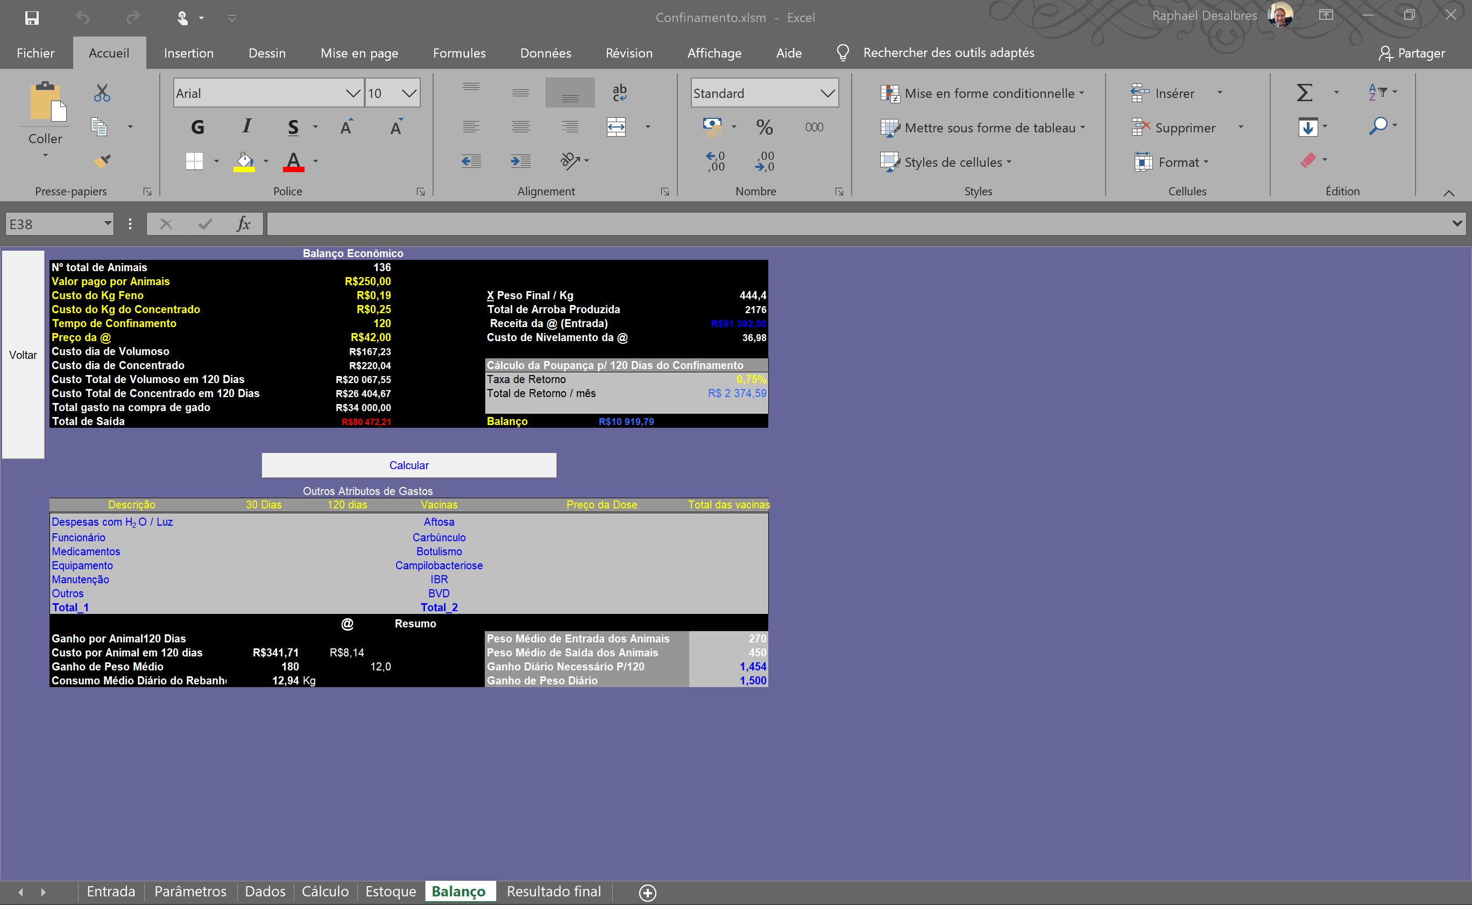Open the Parâmetros sheet tab
This screenshot has width=1472, height=905.
tap(190, 891)
